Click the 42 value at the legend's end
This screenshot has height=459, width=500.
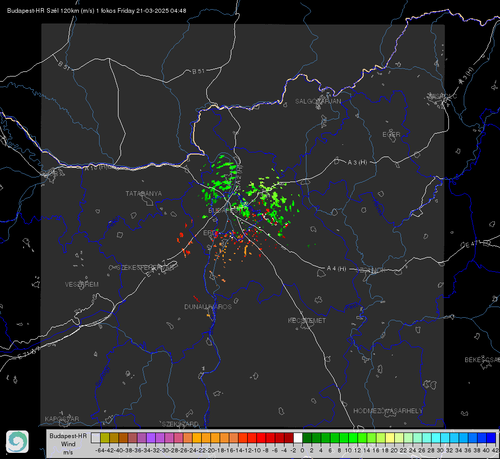495,450
